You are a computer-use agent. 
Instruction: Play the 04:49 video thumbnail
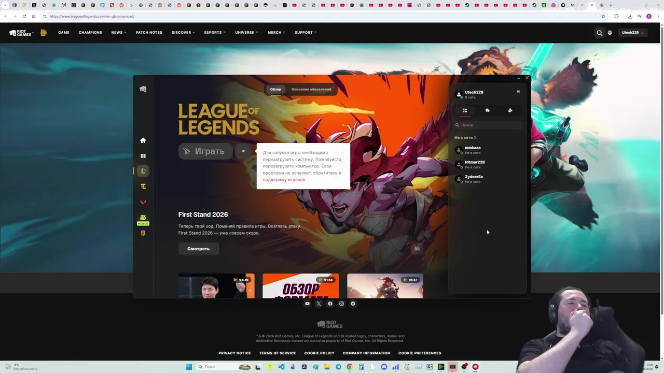216,286
